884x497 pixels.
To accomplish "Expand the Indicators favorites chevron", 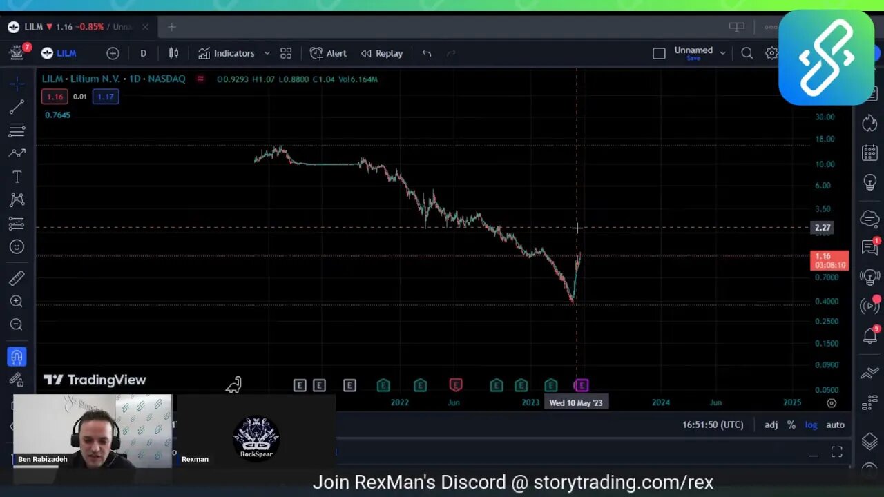I will (x=267, y=53).
